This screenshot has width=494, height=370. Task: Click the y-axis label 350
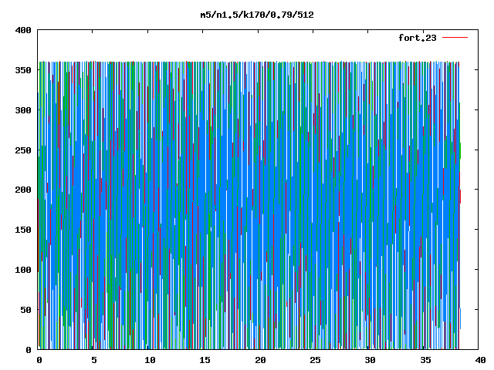tap(23, 70)
